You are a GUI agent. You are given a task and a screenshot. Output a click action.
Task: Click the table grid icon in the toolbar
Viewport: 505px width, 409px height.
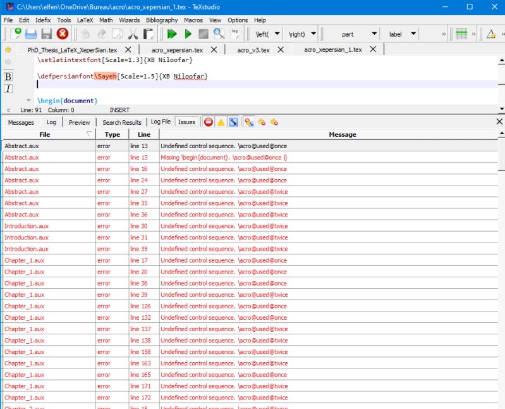click(x=461, y=34)
